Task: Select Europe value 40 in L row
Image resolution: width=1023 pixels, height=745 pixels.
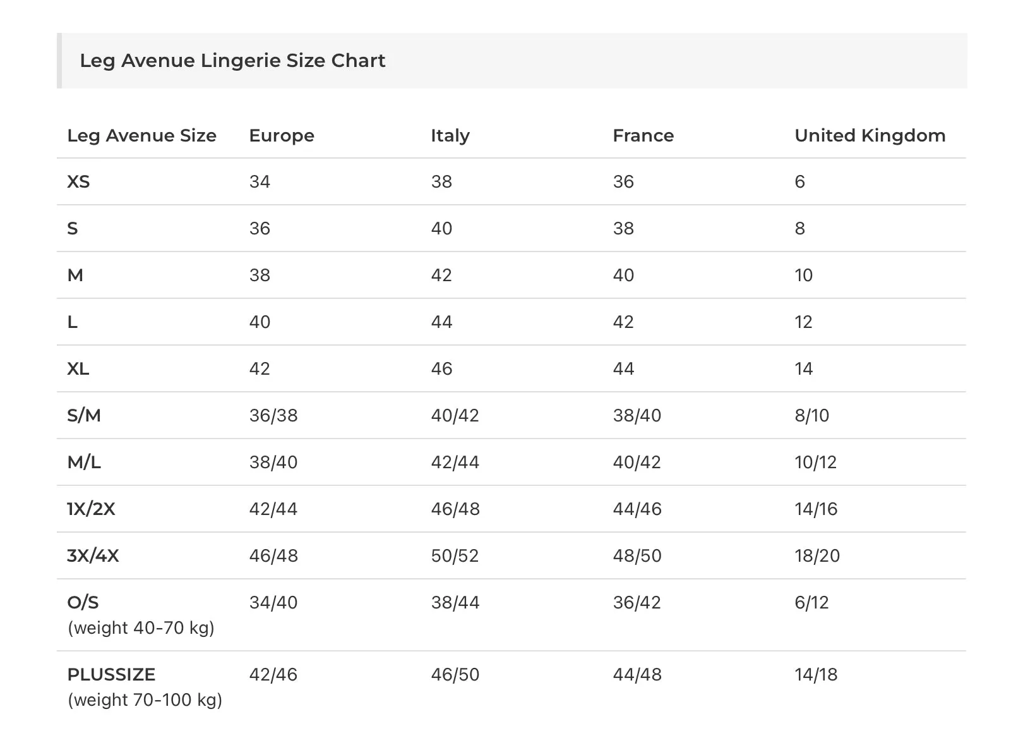Action: (260, 322)
